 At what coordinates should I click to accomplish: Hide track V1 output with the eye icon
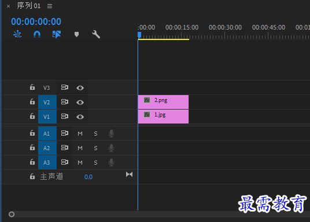coord(80,117)
